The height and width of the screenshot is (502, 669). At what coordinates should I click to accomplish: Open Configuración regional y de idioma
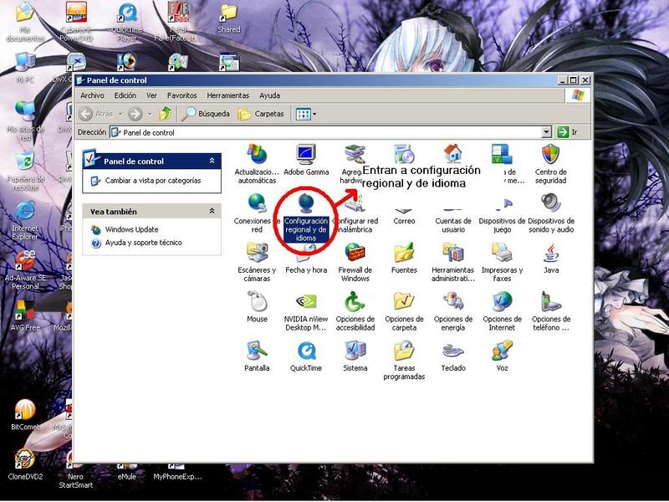point(305,218)
